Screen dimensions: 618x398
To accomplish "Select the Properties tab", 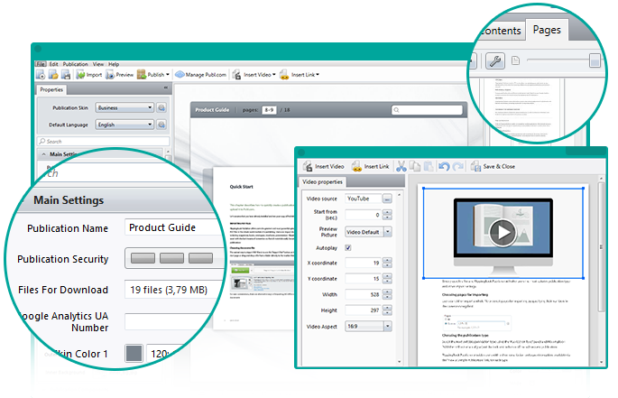I will click(51, 89).
